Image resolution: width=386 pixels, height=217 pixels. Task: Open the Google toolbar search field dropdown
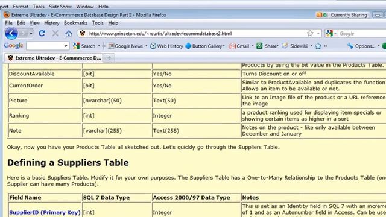pyautogui.click(x=66, y=46)
